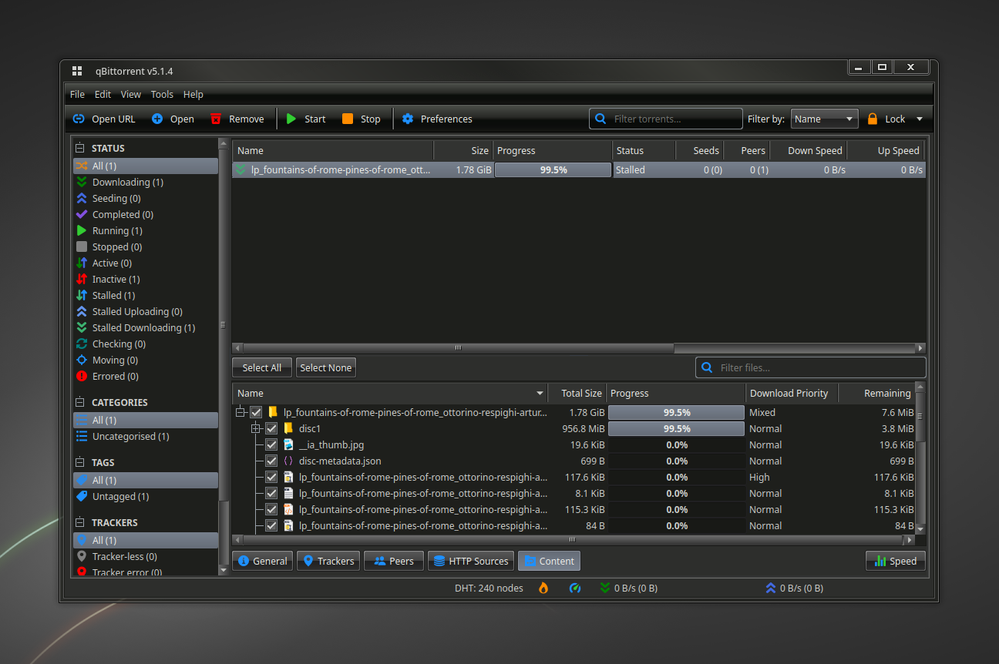Click the Remove trash icon
The height and width of the screenshot is (664, 999).
[x=216, y=119]
